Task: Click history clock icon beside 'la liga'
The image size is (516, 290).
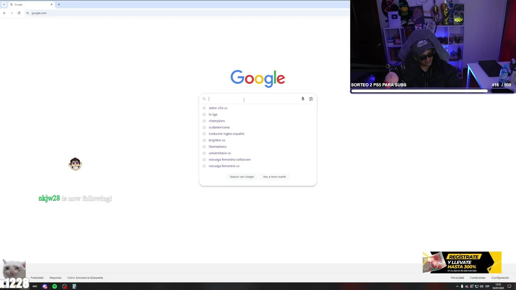Action: pos(204,114)
